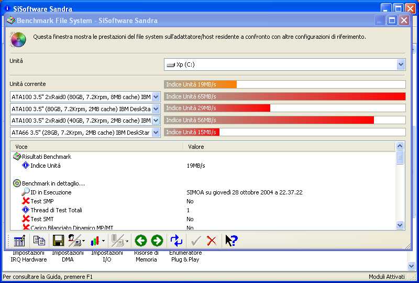Click the red Indice Unità 15MB/s bar
Viewport: 419px width, 283px height.
(192, 132)
